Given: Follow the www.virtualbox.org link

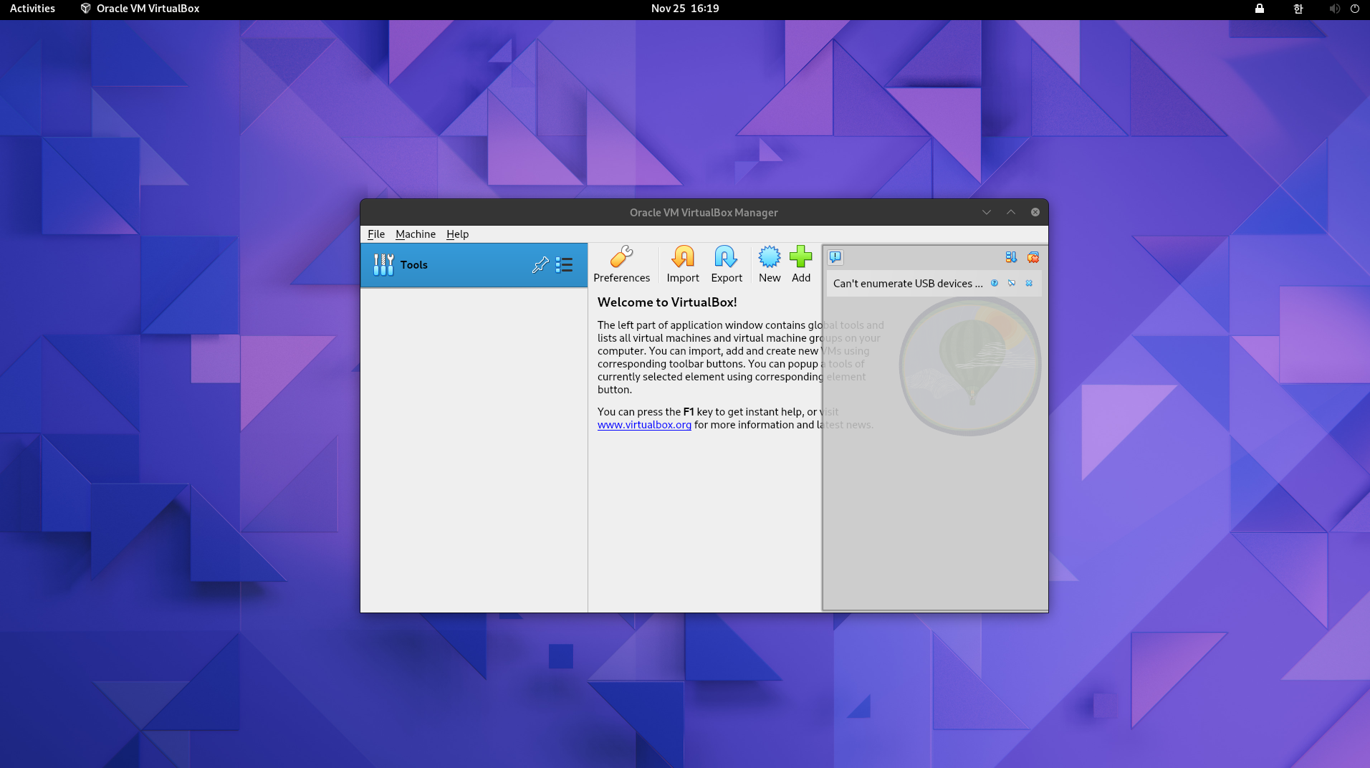Looking at the screenshot, I should 644,425.
